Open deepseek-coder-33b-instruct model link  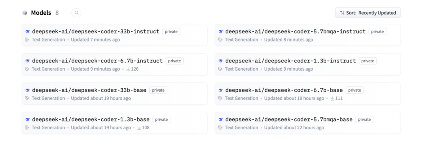click(96, 31)
